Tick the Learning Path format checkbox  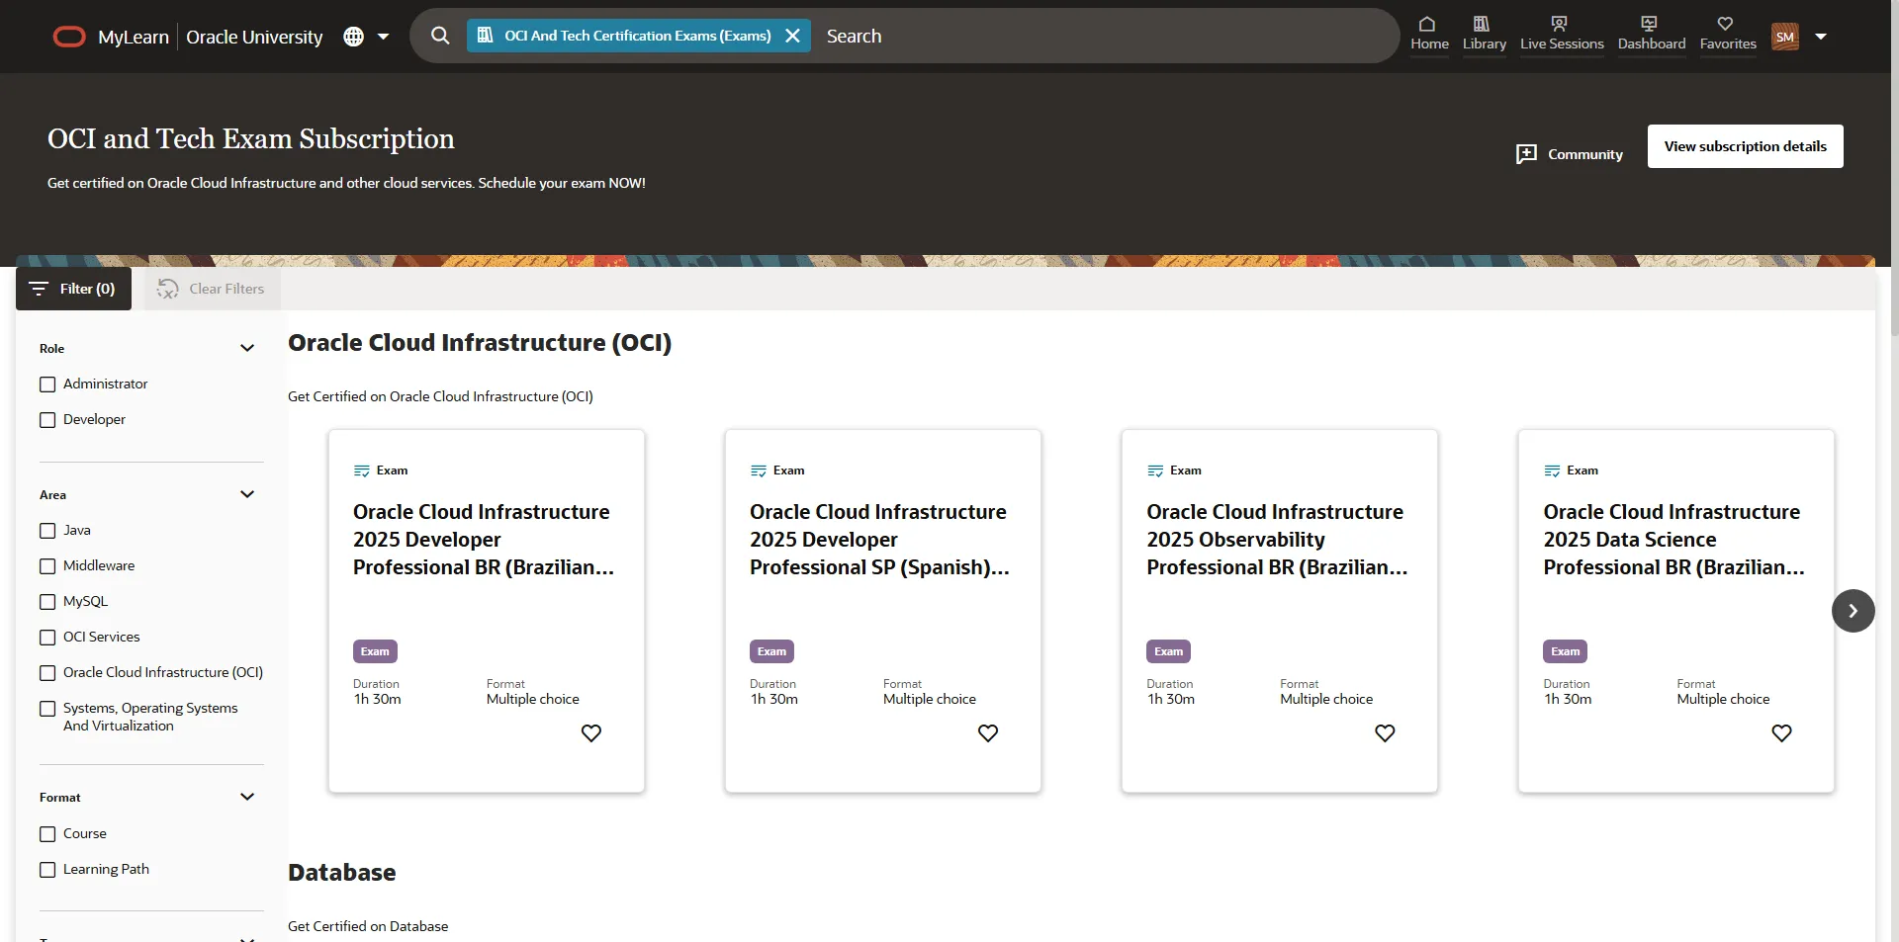click(x=47, y=870)
